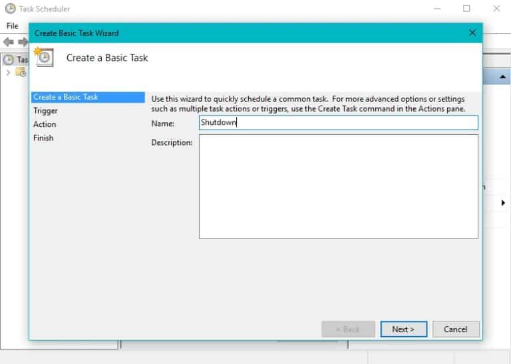Viewport: 511px width, 364px height.
Task: Select the Action step in wizard sidebar
Action: [x=45, y=124]
